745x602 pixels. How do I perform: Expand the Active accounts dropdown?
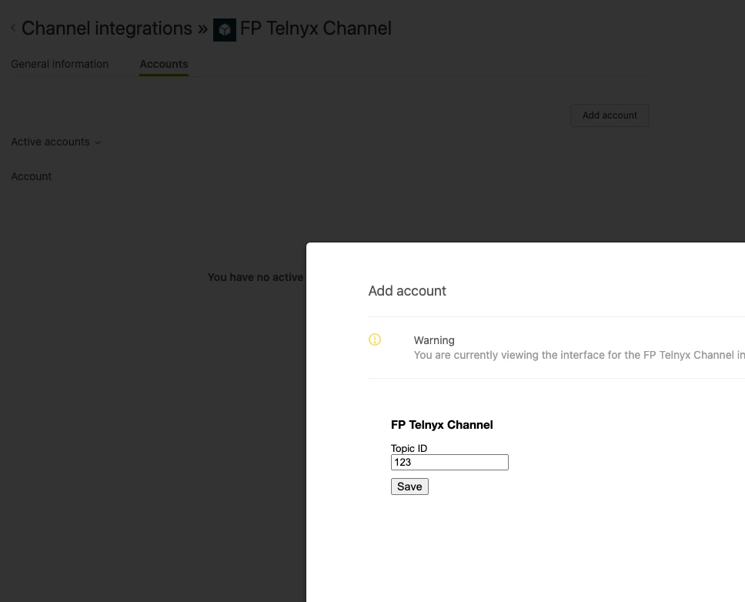[x=56, y=142]
